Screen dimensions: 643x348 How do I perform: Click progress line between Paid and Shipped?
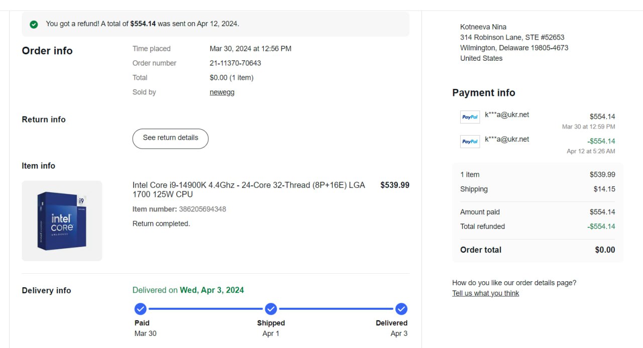205,309
